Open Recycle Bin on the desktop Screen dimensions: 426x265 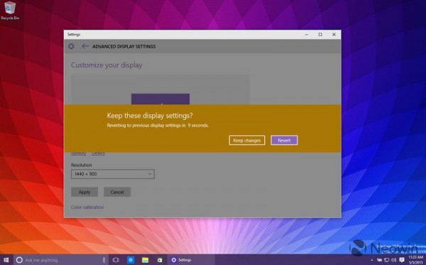(10, 11)
